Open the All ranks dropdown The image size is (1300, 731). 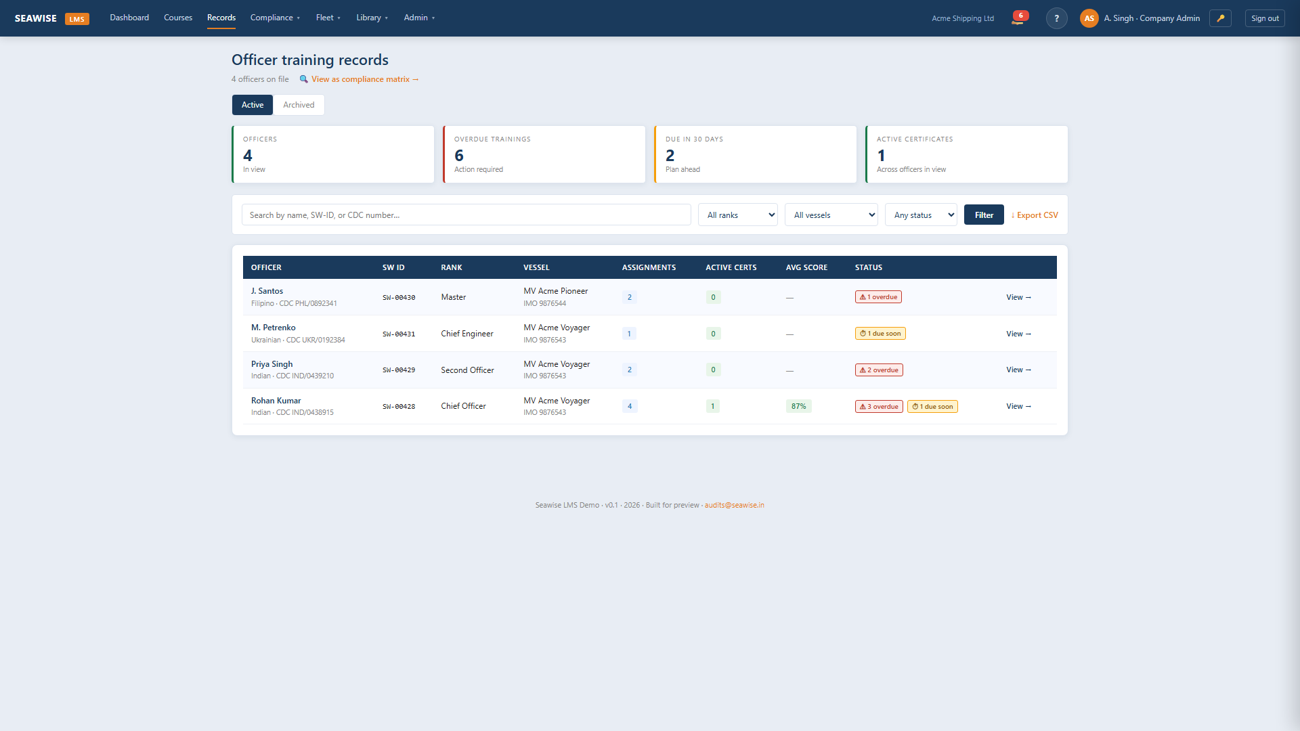(738, 215)
